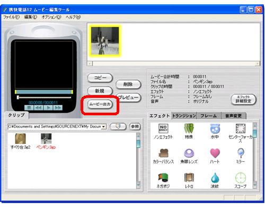Apply the レトロ retro effect icon
The image size is (265, 210).
click(x=189, y=178)
